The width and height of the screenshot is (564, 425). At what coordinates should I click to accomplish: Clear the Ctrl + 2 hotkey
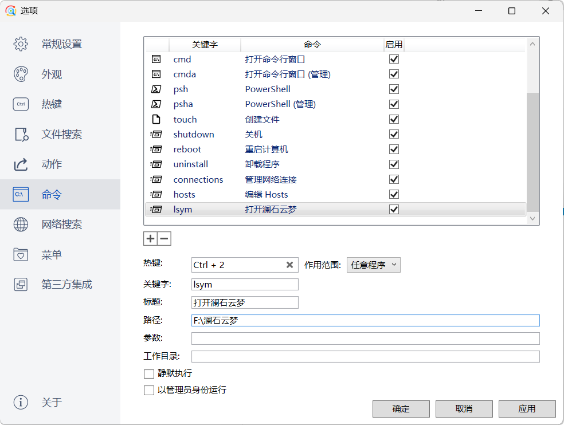pyautogui.click(x=289, y=265)
